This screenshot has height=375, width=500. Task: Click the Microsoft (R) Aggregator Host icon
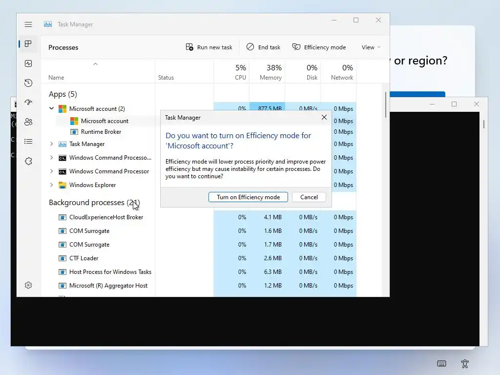coord(62,286)
